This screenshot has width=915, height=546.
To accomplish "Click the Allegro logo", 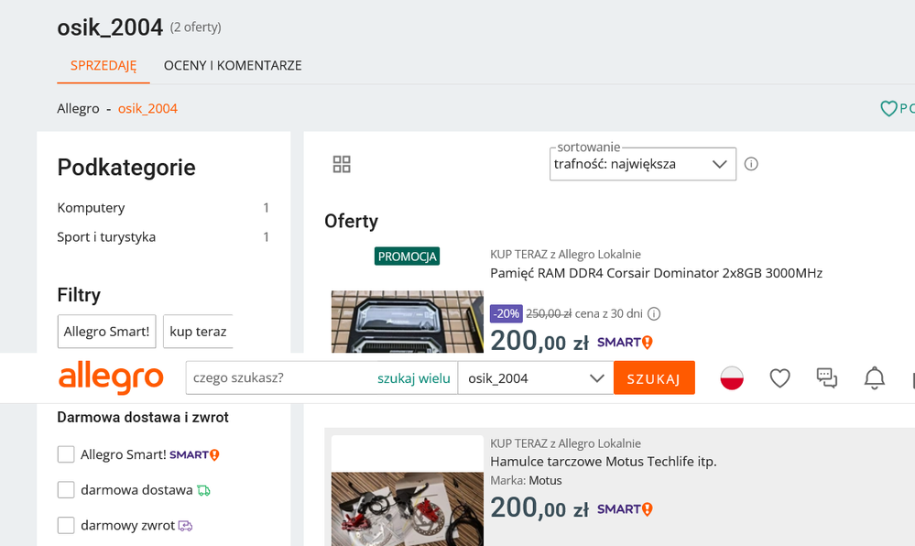I will pos(111,377).
